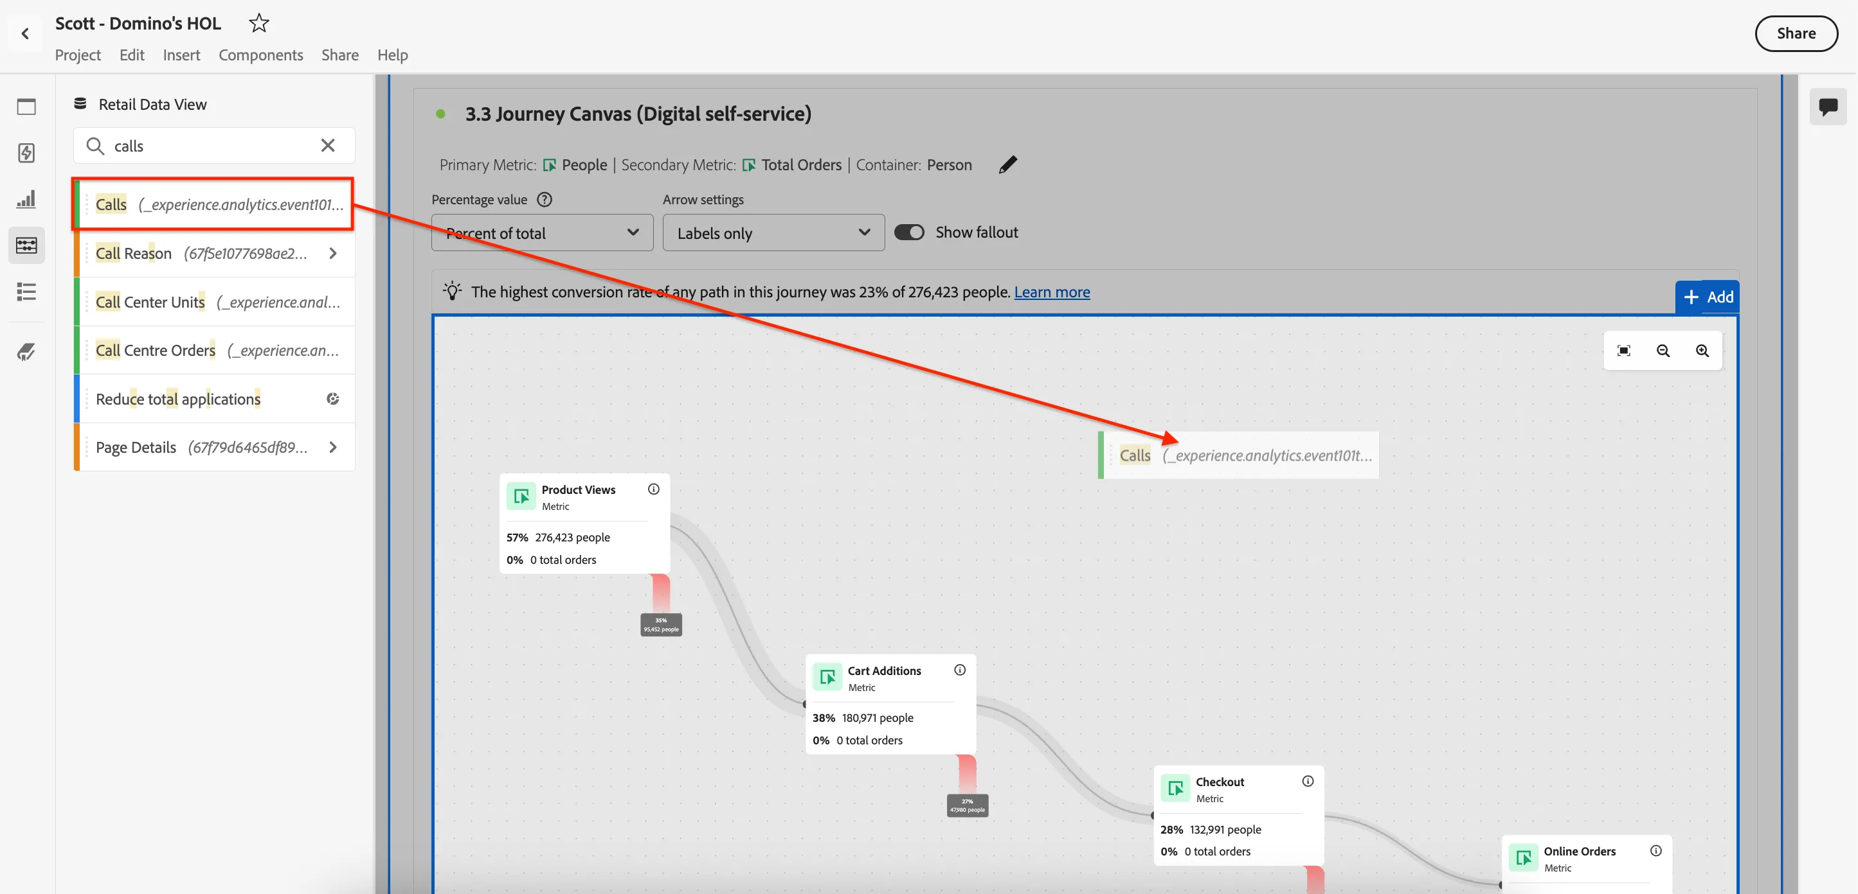Open the Labels only arrow settings dropdown
Image resolution: width=1858 pixels, height=894 pixels.
tap(773, 232)
